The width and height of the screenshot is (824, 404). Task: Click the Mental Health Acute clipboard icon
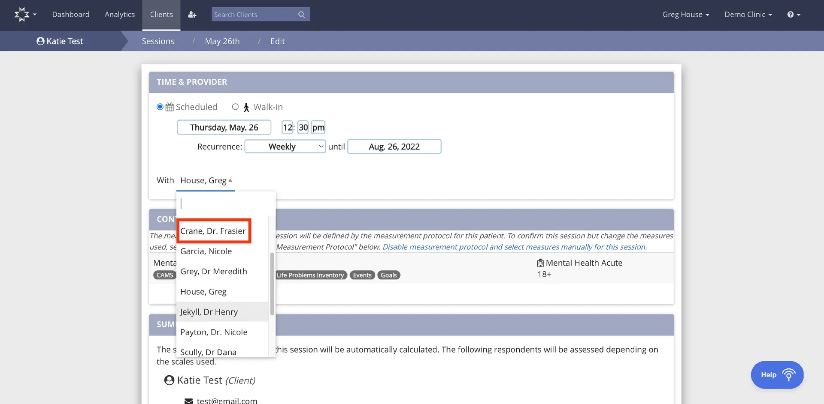pyautogui.click(x=540, y=263)
